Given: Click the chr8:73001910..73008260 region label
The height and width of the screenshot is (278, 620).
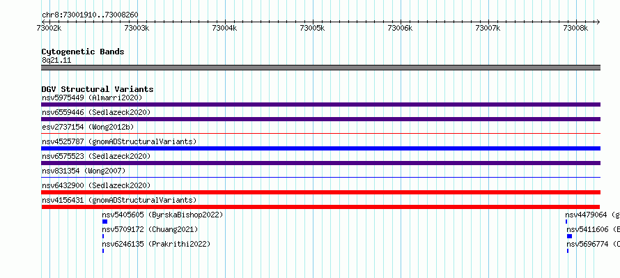Looking at the screenshot, I should (x=90, y=15).
